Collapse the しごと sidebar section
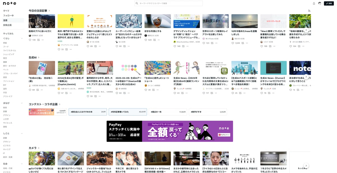337x173 pixels. pos(22,133)
